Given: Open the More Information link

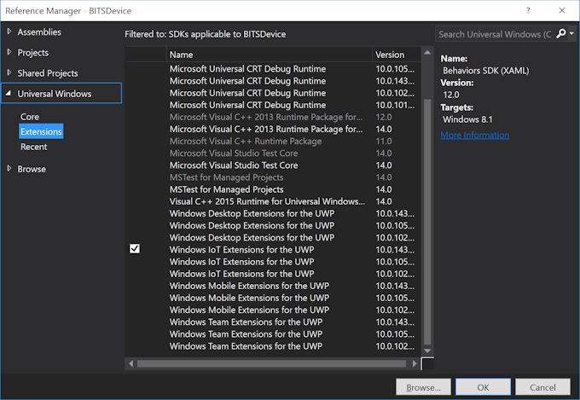Looking at the screenshot, I should pos(474,135).
